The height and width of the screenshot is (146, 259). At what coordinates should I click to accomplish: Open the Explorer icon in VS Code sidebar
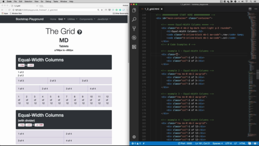pos(134,10)
